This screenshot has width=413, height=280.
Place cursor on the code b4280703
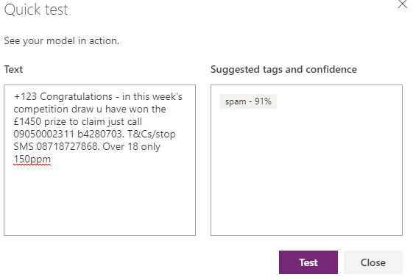100,134
